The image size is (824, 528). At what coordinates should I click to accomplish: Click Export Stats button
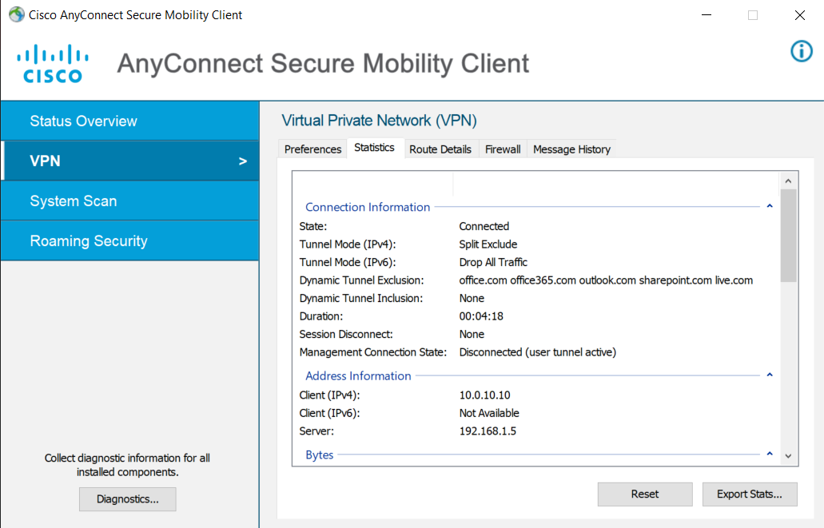pos(750,494)
